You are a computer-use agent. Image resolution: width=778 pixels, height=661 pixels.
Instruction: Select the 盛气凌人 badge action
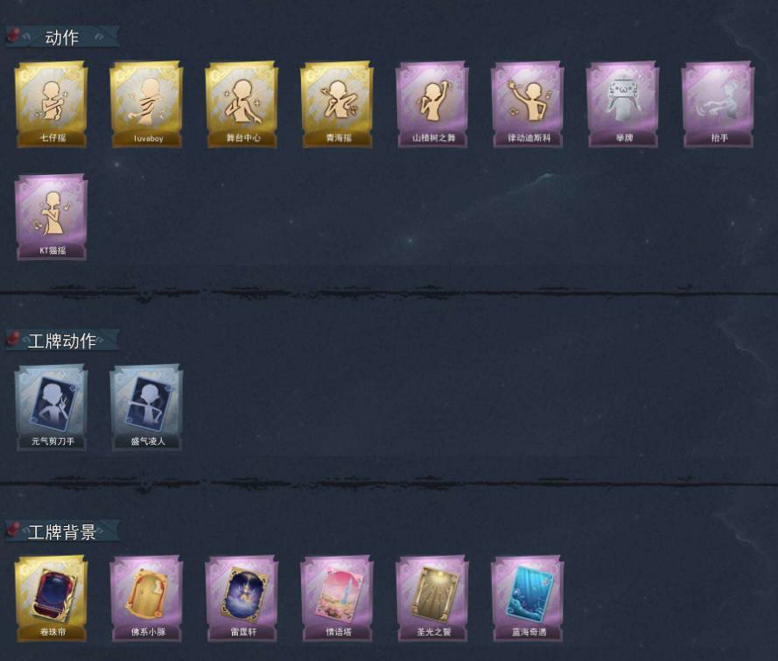click(x=147, y=408)
